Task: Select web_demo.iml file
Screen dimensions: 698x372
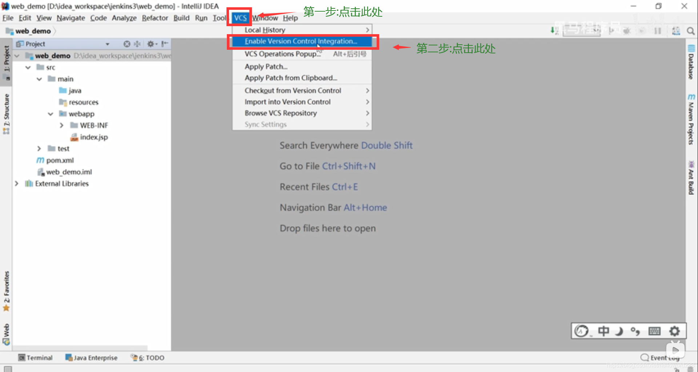Action: [x=65, y=172]
